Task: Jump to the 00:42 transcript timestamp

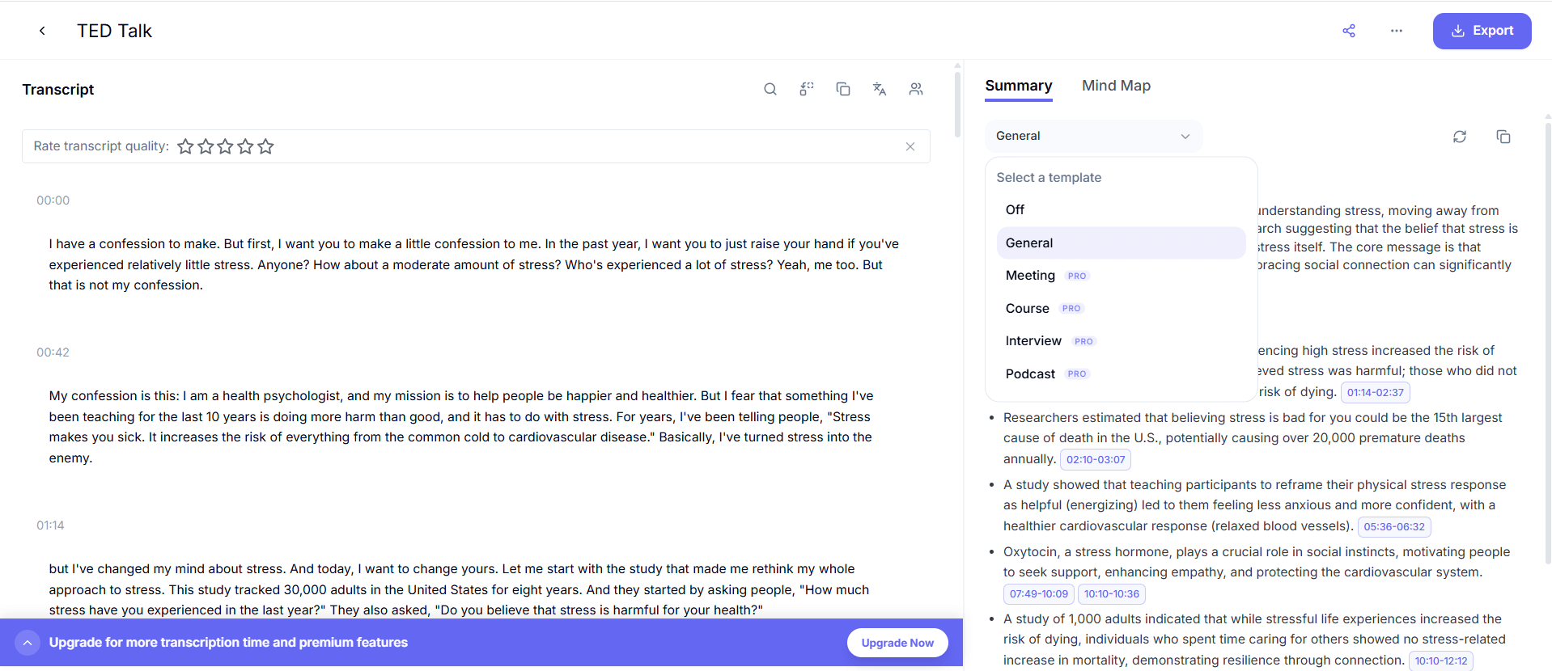Action: point(53,352)
